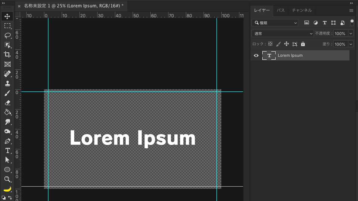The height and width of the screenshot is (201, 358).
Task: Prevent auto-nesting into artboards lock
Action: click(295, 44)
